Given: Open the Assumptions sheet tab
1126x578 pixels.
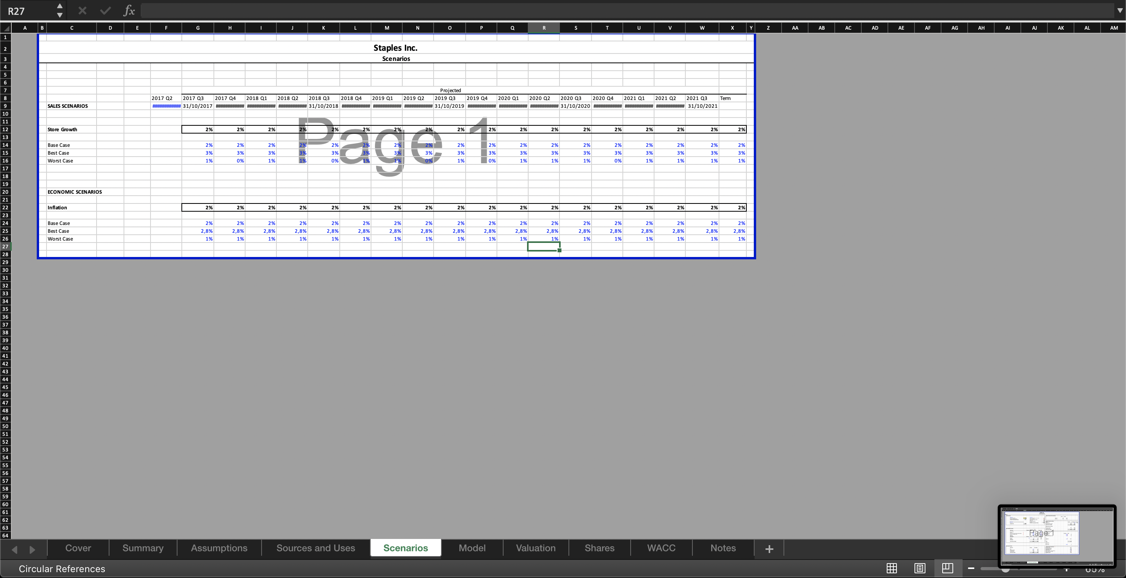Looking at the screenshot, I should click(219, 548).
